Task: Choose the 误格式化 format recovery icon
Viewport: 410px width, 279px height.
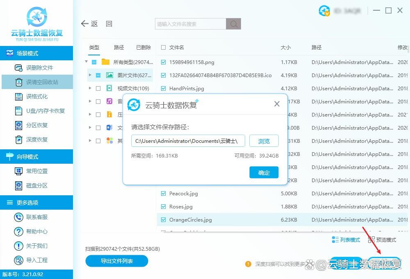Action: [x=18, y=96]
